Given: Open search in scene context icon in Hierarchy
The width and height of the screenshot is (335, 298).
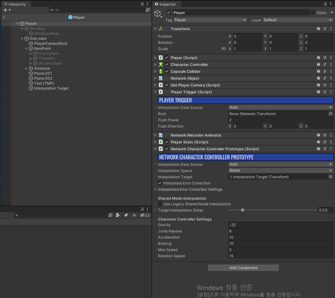Looking at the screenshot, I should point(148,10).
